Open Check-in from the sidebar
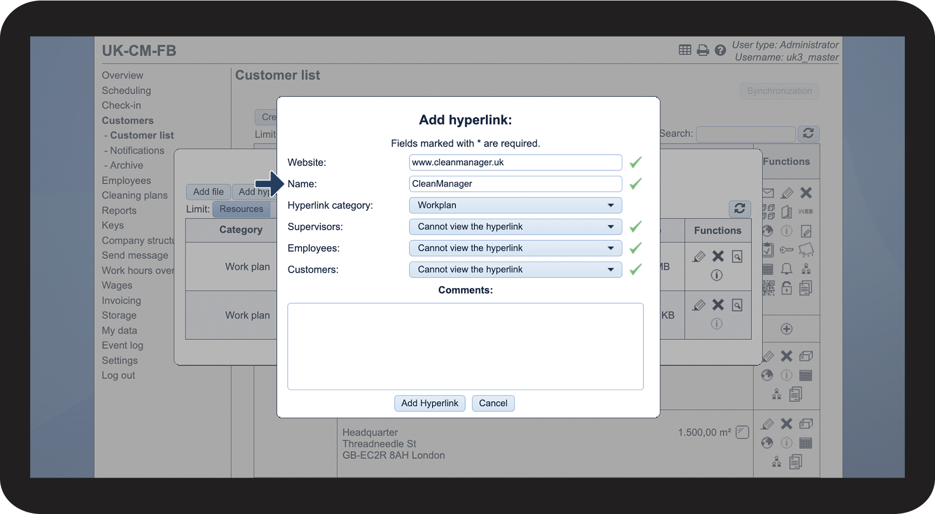 121,105
